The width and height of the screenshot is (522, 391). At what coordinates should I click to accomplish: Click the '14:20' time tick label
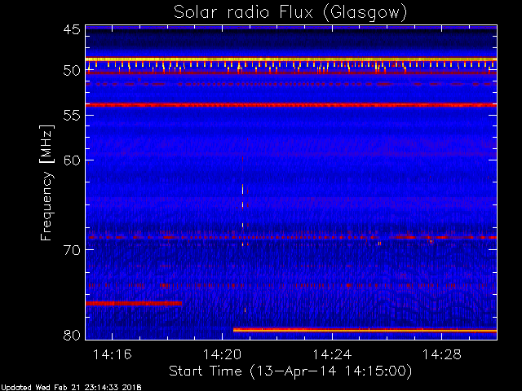[222, 354]
